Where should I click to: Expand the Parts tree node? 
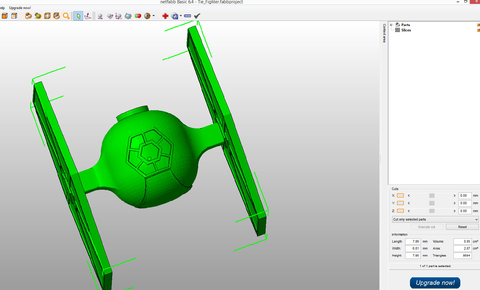391,25
